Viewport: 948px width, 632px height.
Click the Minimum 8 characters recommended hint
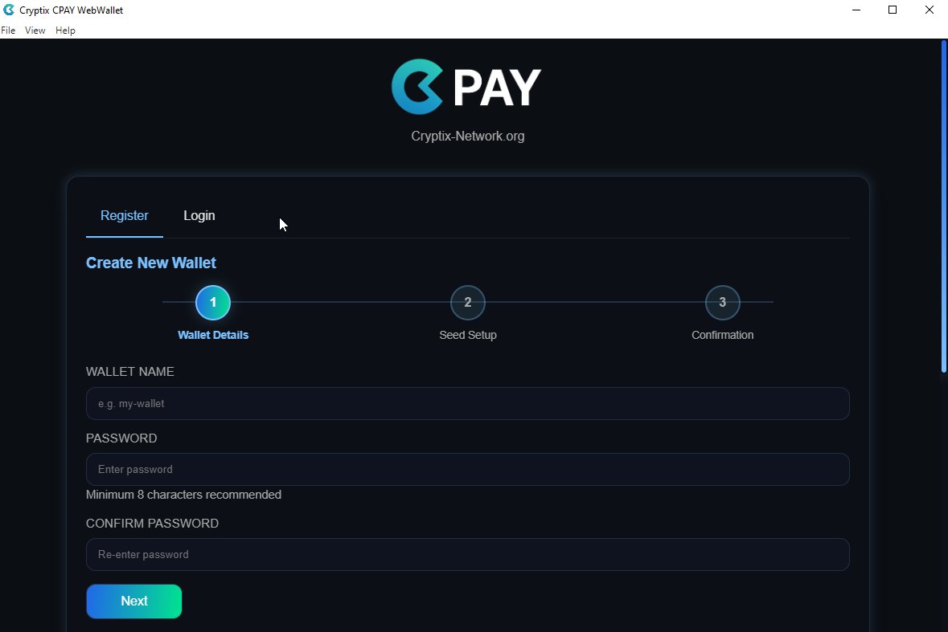[x=183, y=495]
